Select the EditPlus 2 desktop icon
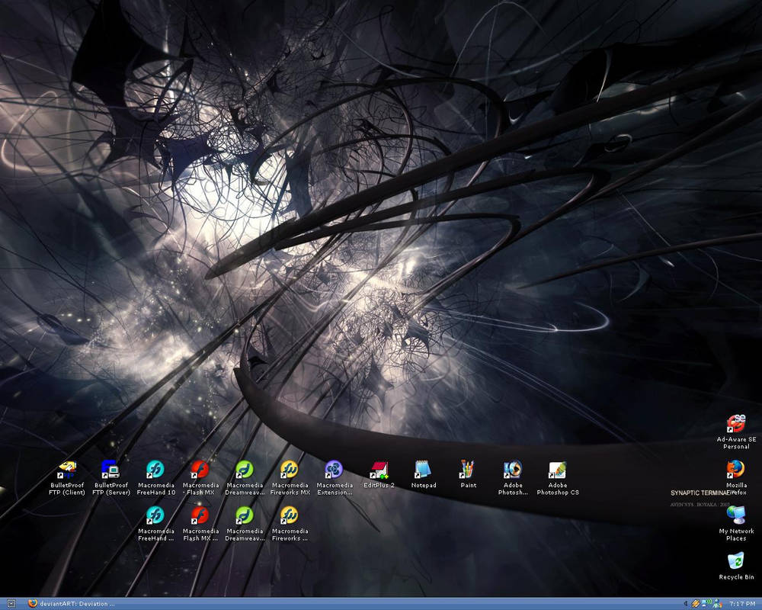The image size is (762, 610). [x=379, y=475]
